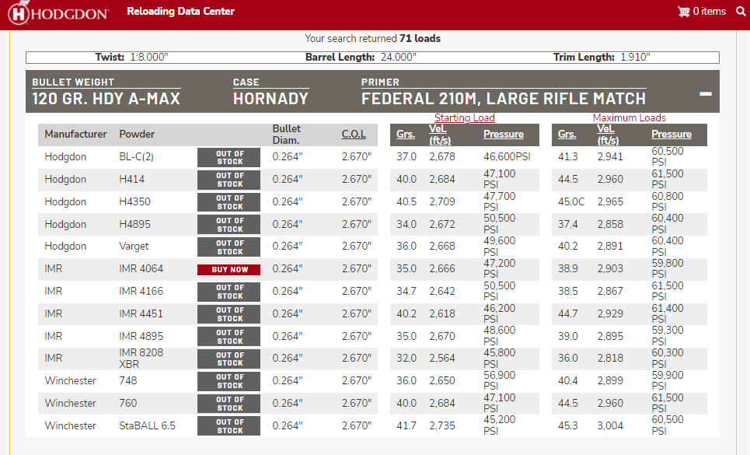Select the IMR 8208 XBR powder name
This screenshot has height=455, width=750.
tap(141, 359)
